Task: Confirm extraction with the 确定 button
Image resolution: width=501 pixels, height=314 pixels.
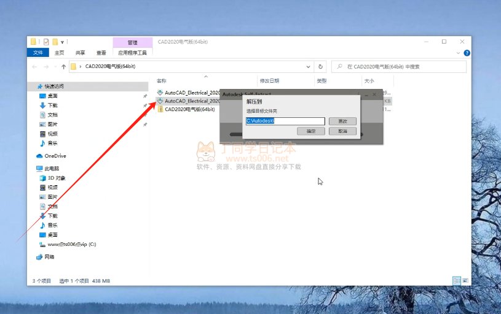Action: point(311,131)
